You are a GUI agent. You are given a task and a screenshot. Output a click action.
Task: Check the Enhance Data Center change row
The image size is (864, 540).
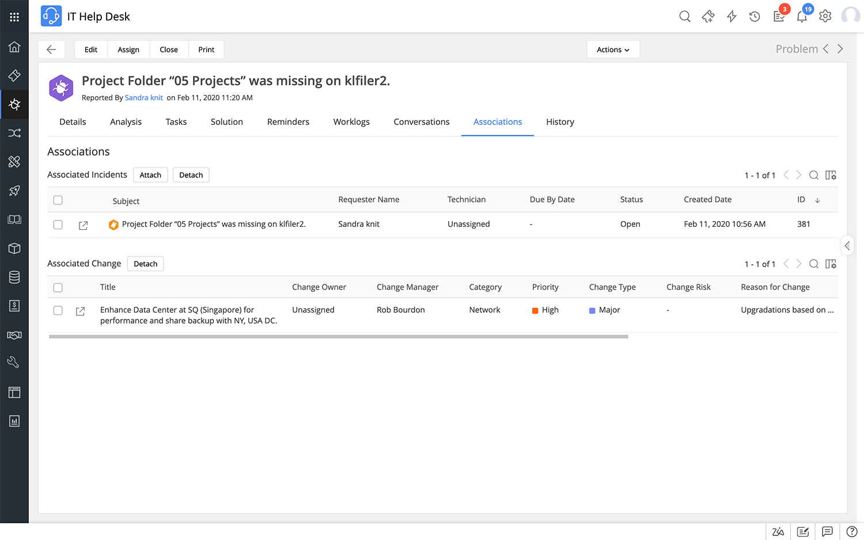(58, 310)
